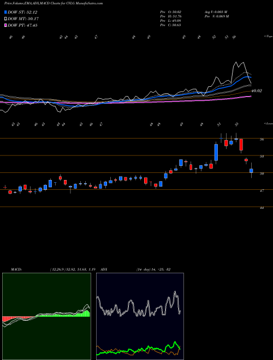Click the MACD (12,26,9) values text

click(73, 269)
